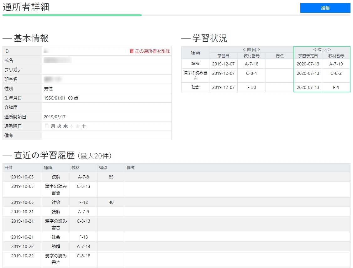Click the blue 編集 button

pyautogui.click(x=325, y=8)
